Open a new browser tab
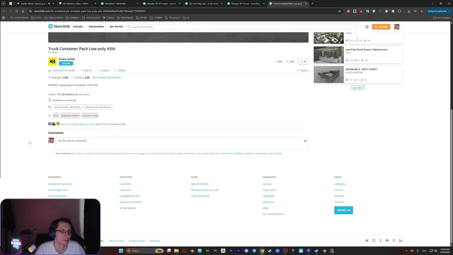 point(312,4)
